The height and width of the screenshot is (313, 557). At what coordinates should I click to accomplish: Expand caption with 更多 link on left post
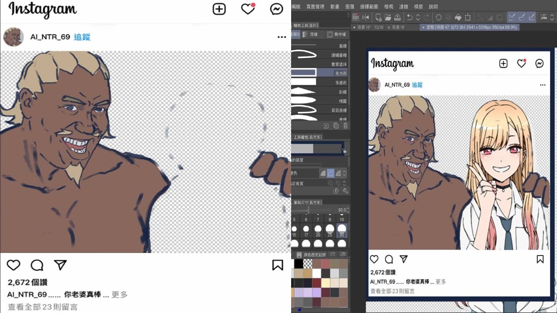(119, 295)
